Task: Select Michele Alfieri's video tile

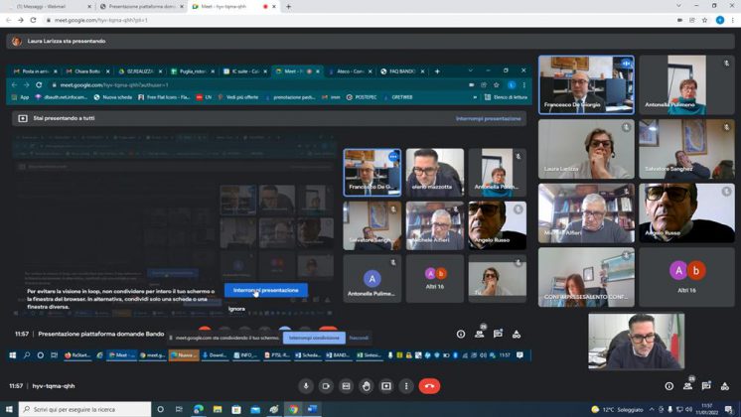Action: [x=586, y=213]
